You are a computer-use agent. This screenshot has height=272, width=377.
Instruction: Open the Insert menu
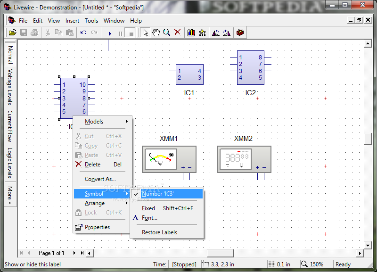[x=72, y=21]
